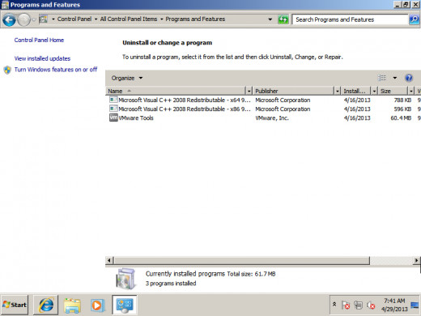Open Size column filter dropdown
421x316 pixels.
coord(410,91)
